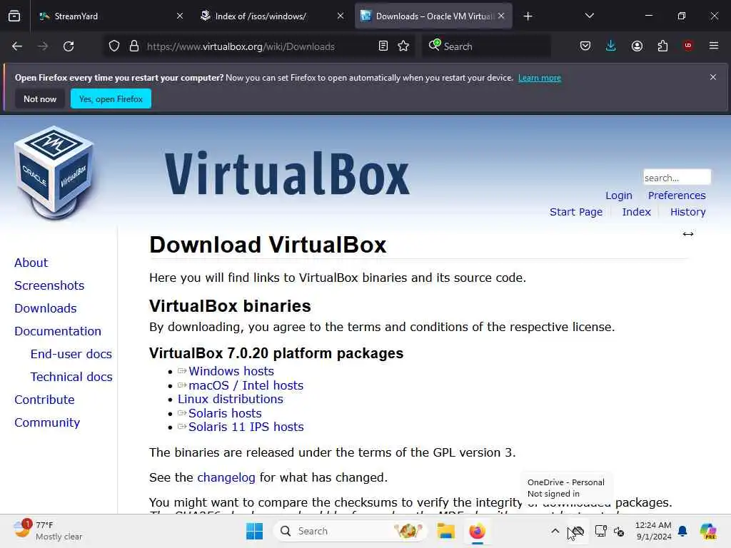
Task: Open the Extensions puzzle icon
Action: click(662, 46)
